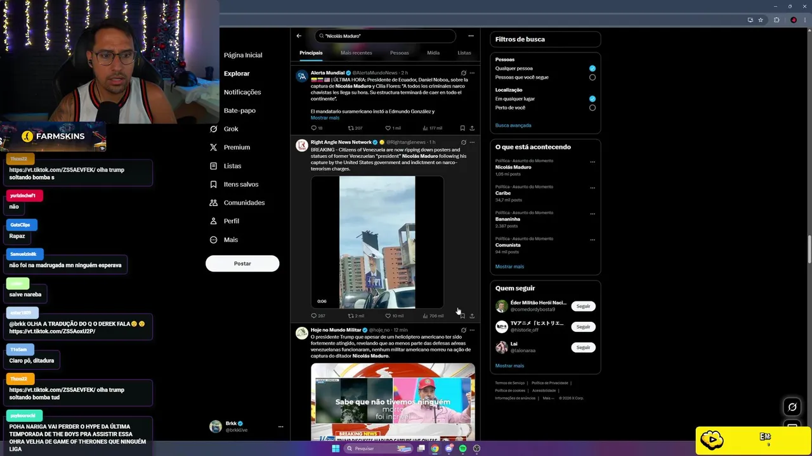Bookmark this page with the Chrome star icon
The image size is (812, 456).
coord(761,20)
